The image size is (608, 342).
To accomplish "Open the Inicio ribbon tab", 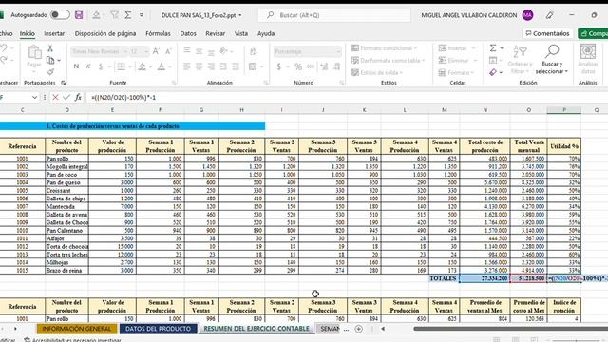I will [28, 34].
